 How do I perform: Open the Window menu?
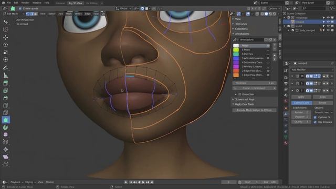coord(37,3)
